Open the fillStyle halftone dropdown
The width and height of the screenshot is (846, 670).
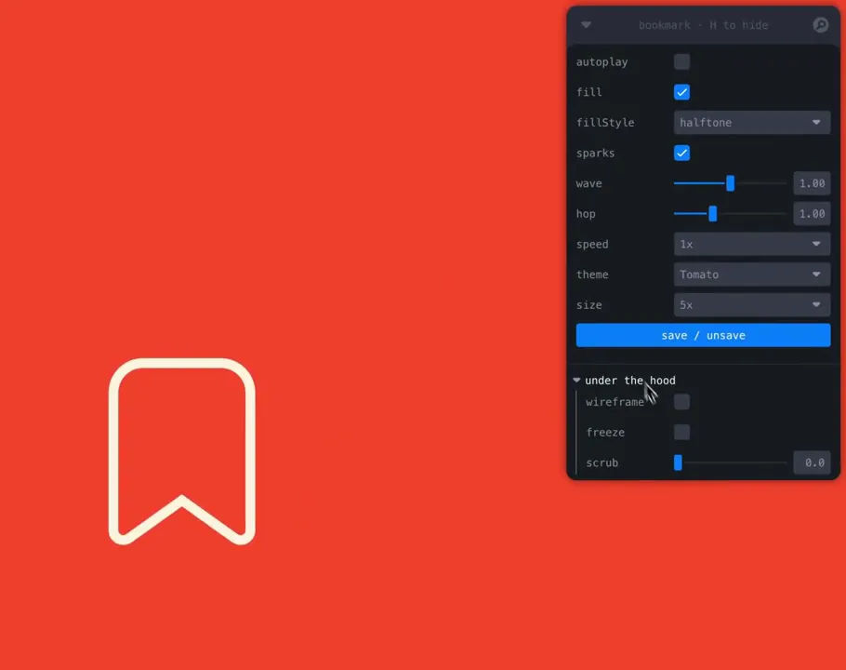[x=751, y=123]
